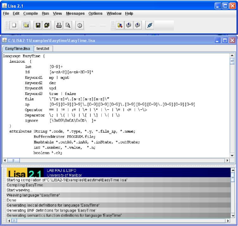Click the message pane scrollbar up arrow
This screenshot has width=238, height=226.
(x=232, y=170)
